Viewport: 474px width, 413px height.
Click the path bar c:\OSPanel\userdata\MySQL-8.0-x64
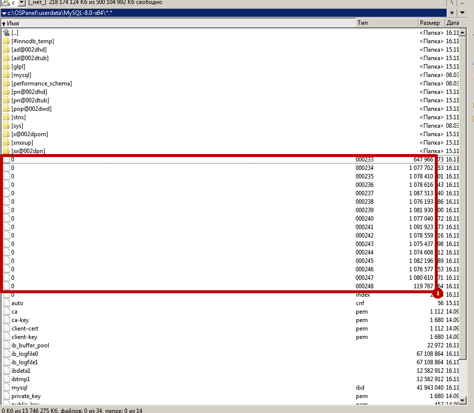[x=224, y=13]
